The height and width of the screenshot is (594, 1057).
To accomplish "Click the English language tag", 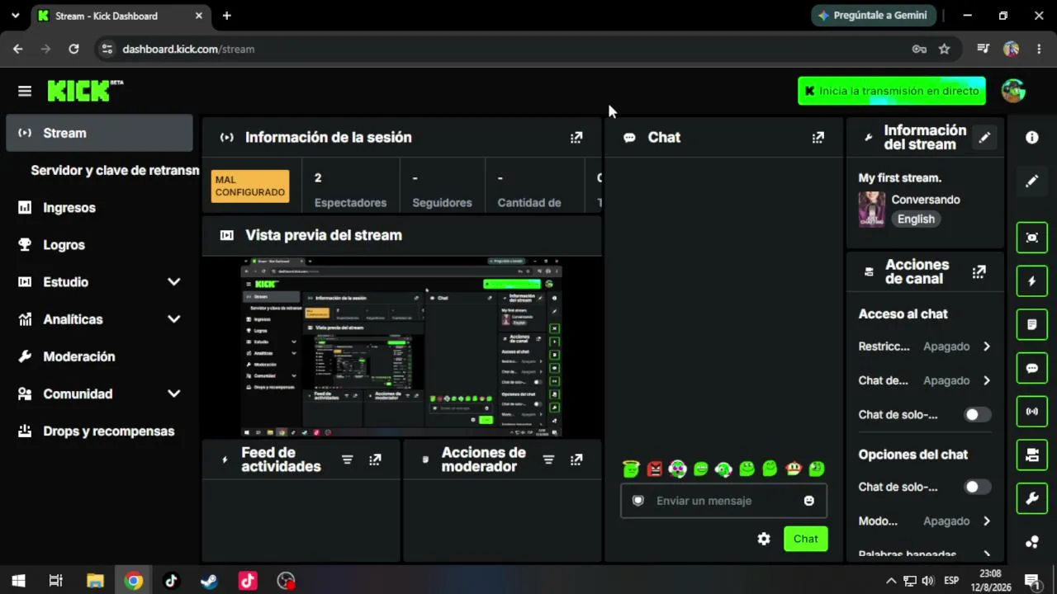I will [x=916, y=219].
